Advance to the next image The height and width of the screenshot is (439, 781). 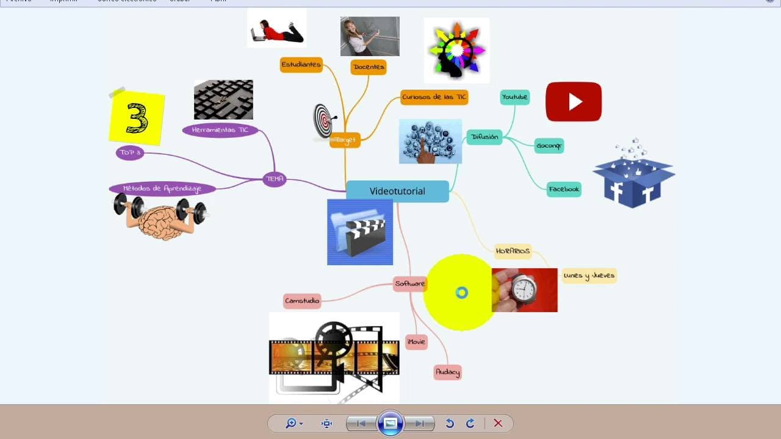coord(420,423)
